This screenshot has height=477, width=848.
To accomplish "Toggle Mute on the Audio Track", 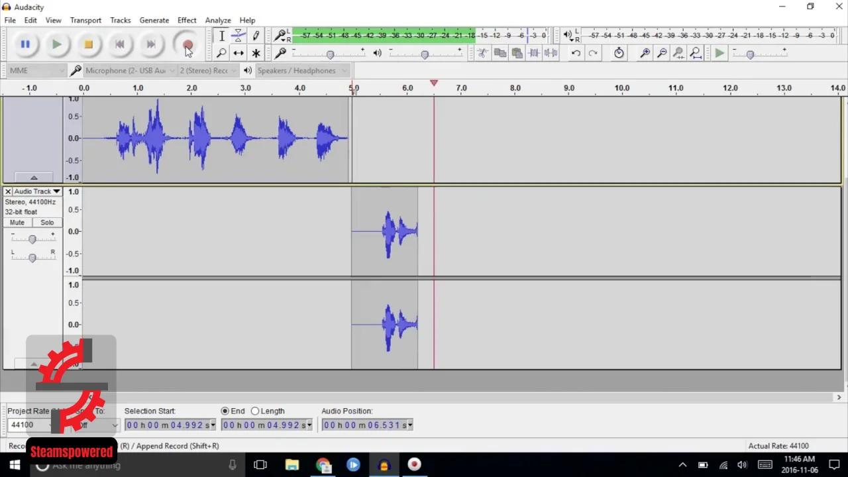I will point(17,223).
